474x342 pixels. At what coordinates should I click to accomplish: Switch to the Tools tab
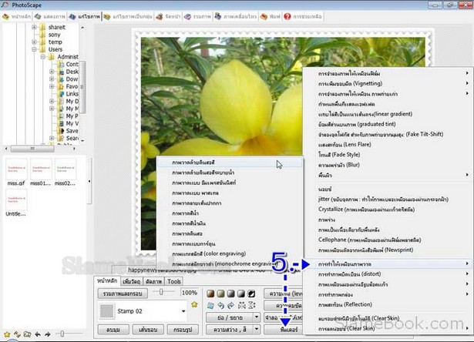174,281
